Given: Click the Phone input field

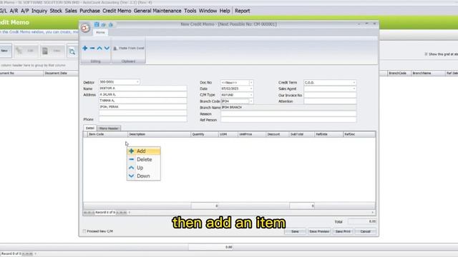Looking at the screenshot, I should [143, 119].
